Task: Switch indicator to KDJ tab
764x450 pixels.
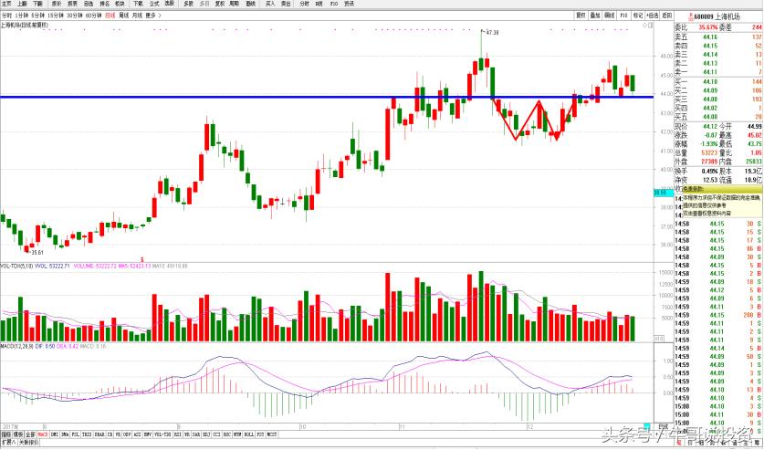Action: pos(207,434)
